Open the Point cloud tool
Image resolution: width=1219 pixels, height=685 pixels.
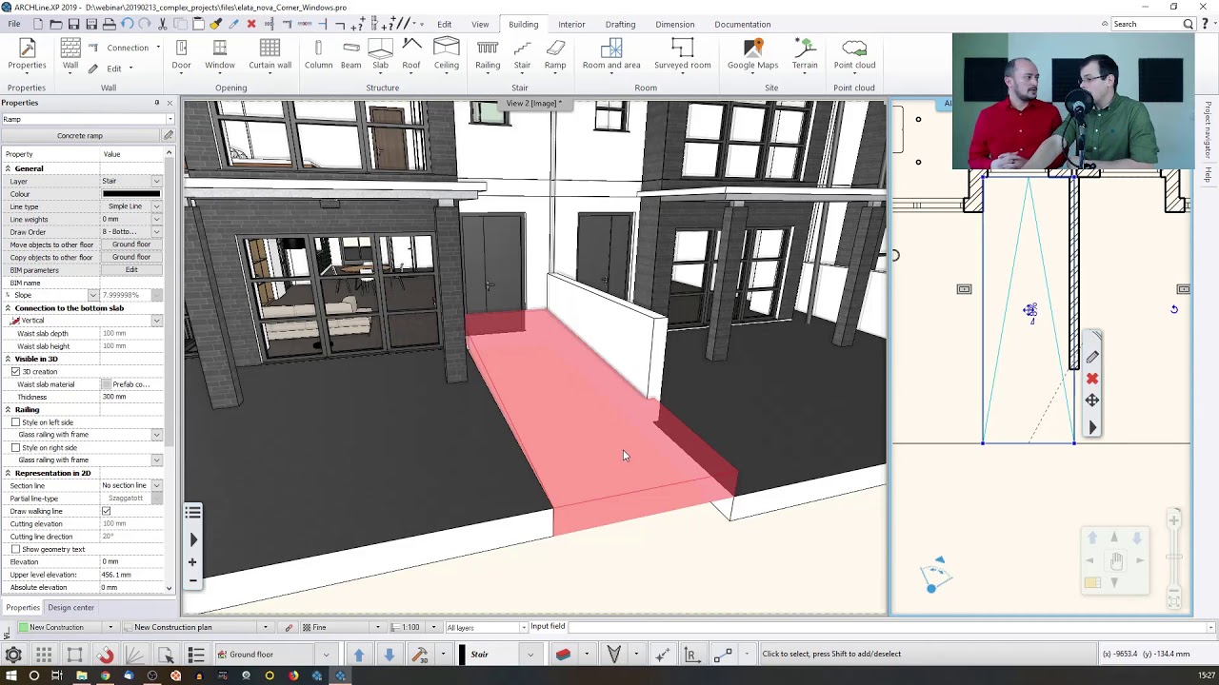click(x=854, y=54)
